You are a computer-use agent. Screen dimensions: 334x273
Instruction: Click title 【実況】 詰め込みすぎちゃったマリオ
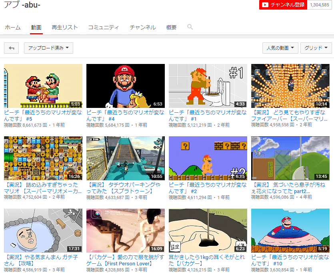click(43, 188)
